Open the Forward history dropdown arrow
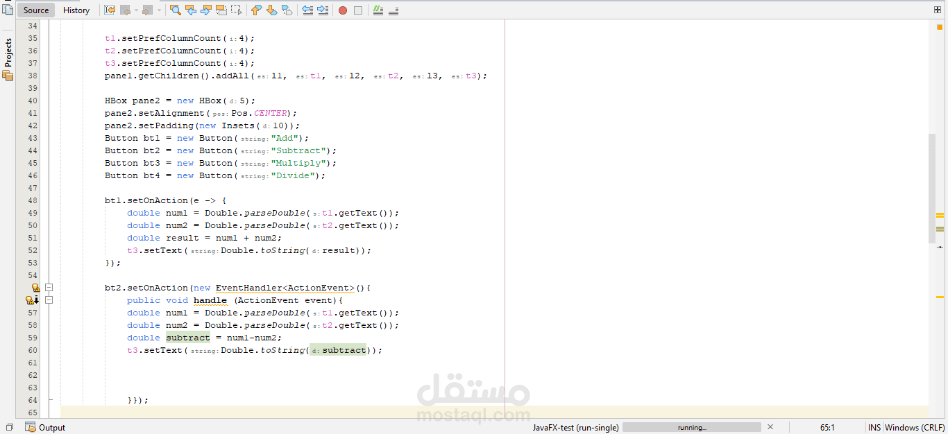Screen dimensions: 948x434 click(159, 10)
